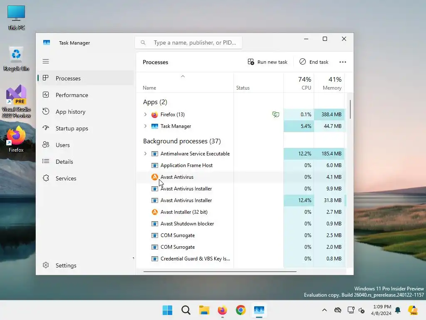Expand the Firefox (13) process group
The image size is (426, 320).
pyautogui.click(x=145, y=115)
